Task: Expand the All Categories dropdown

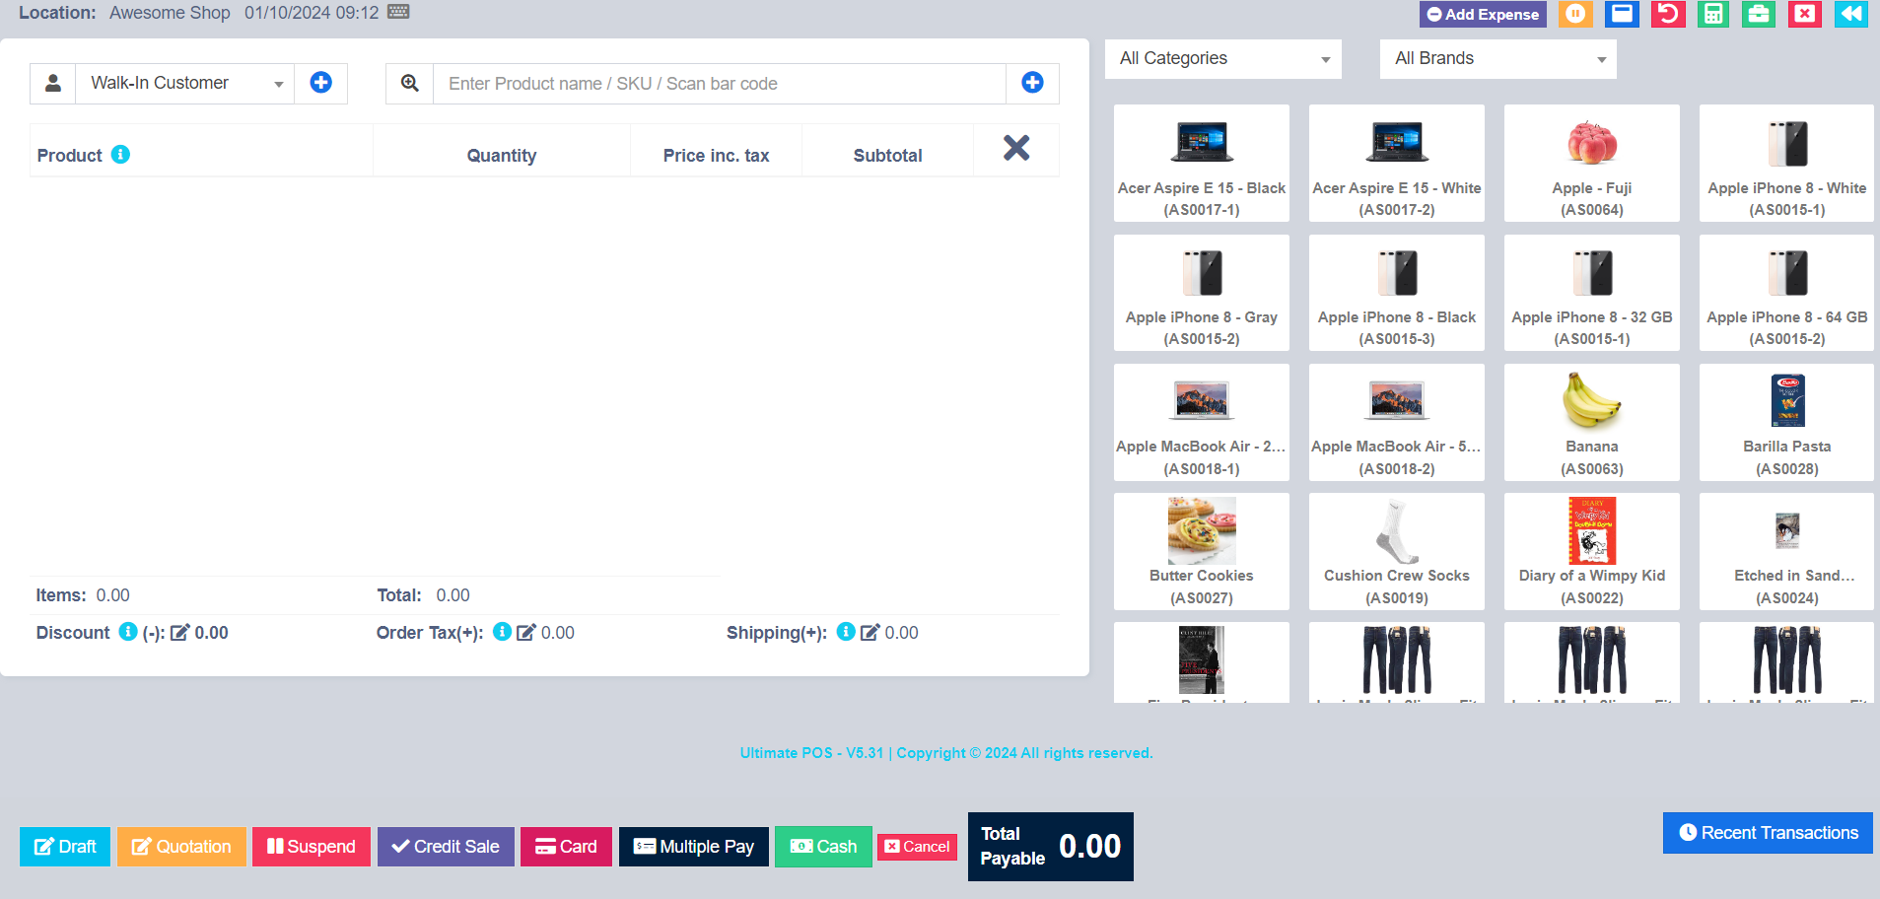Action: coord(1223,59)
